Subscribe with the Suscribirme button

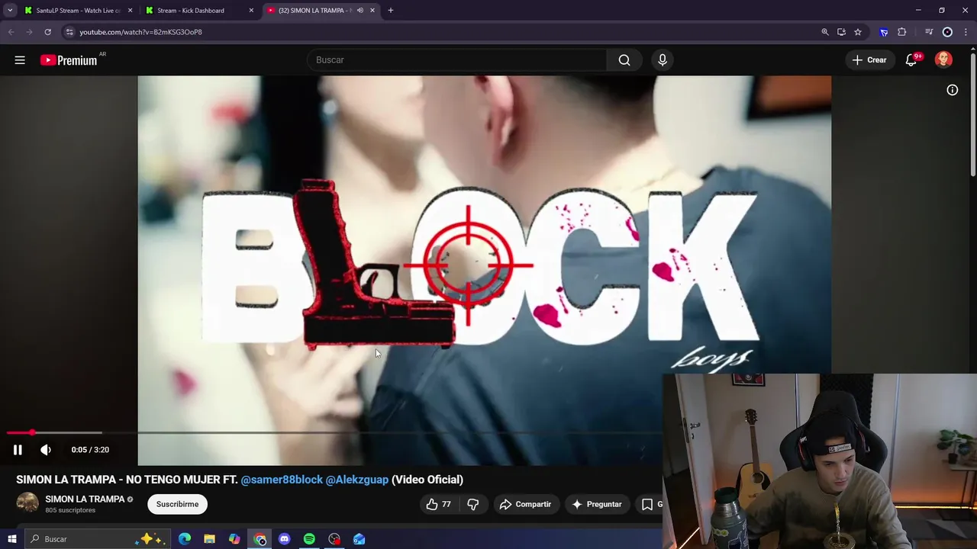(177, 504)
